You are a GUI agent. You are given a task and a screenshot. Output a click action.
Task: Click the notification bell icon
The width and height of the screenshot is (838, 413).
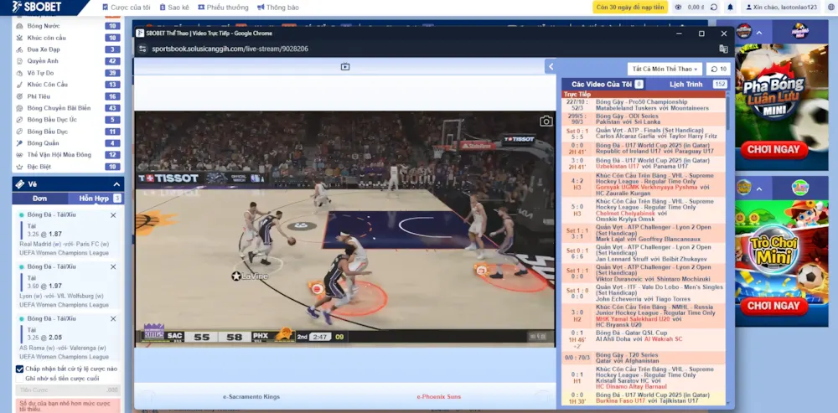(x=730, y=7)
